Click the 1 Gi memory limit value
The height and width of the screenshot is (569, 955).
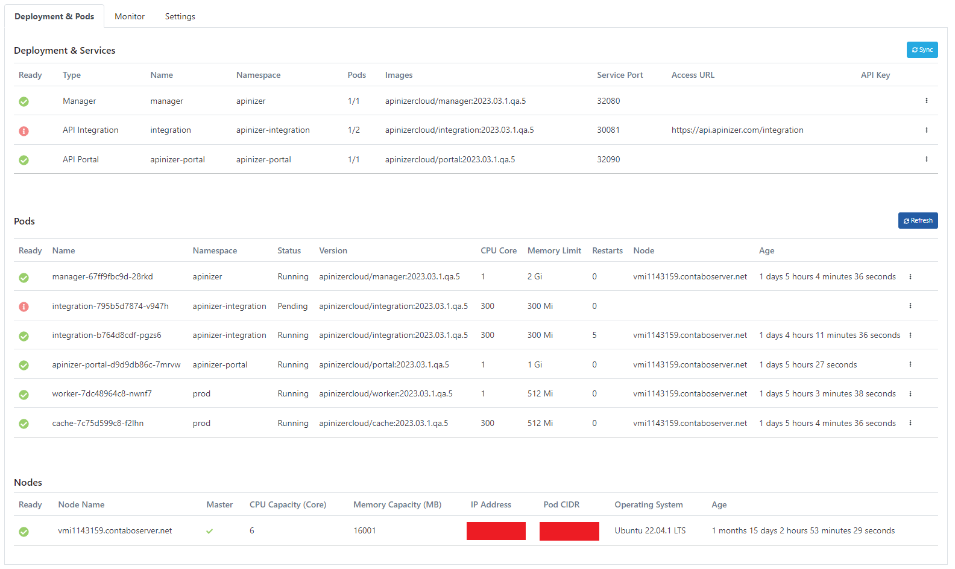pos(535,364)
